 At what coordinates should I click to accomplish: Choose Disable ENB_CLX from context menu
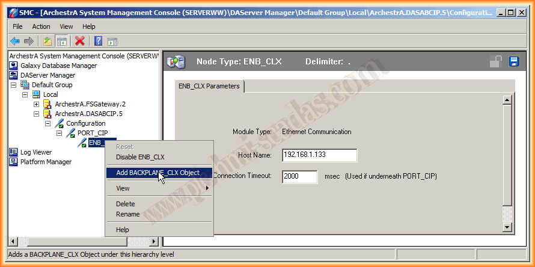click(140, 157)
